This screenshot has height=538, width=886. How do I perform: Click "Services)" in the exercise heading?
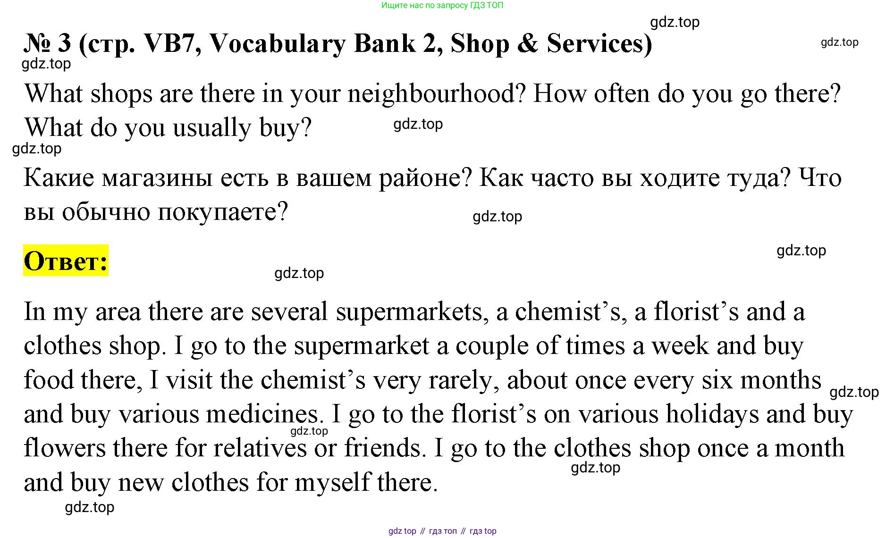pos(599,43)
